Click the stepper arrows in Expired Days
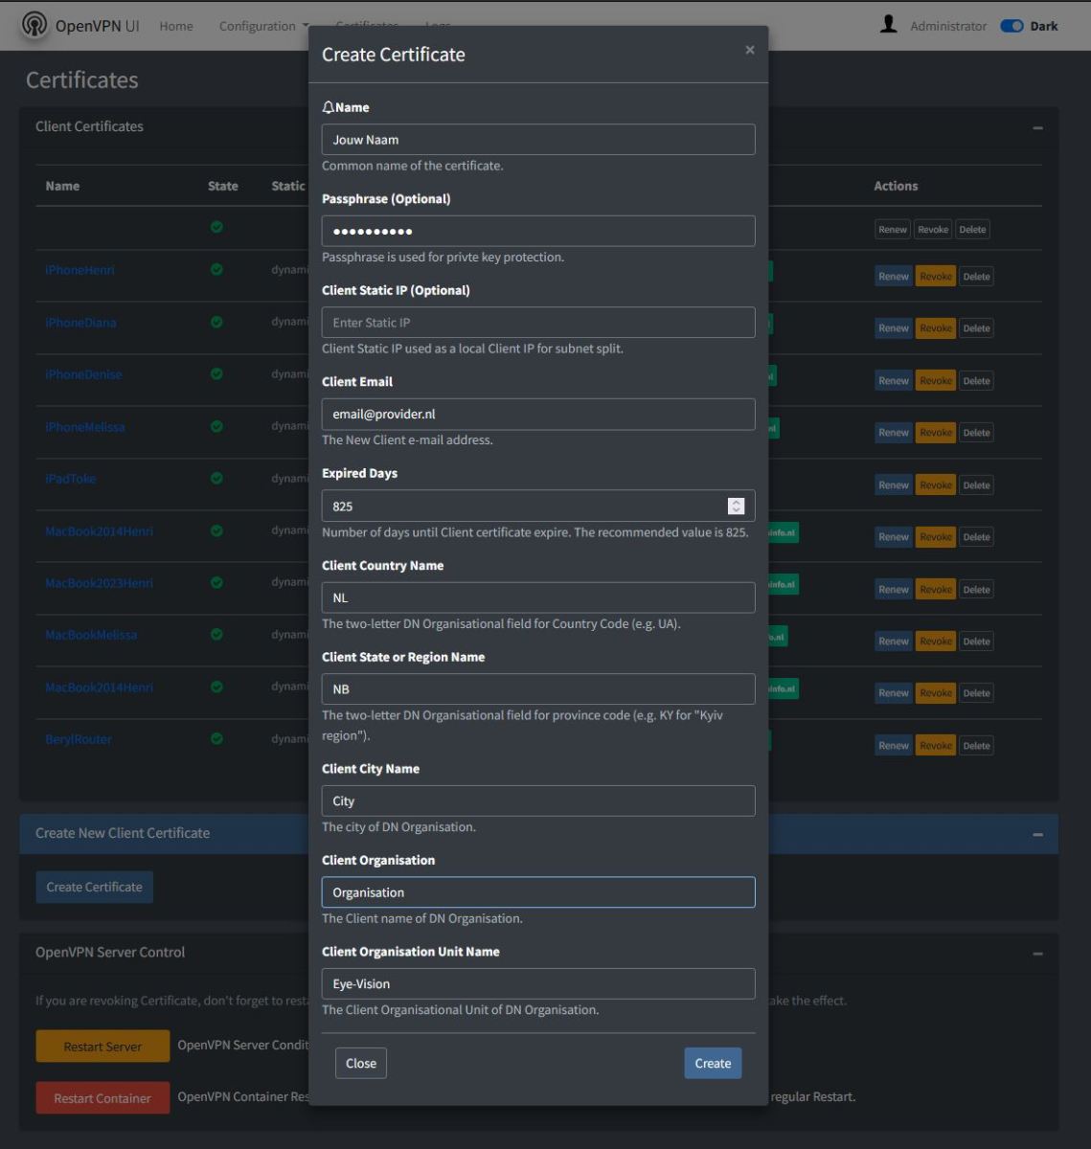 (x=736, y=506)
